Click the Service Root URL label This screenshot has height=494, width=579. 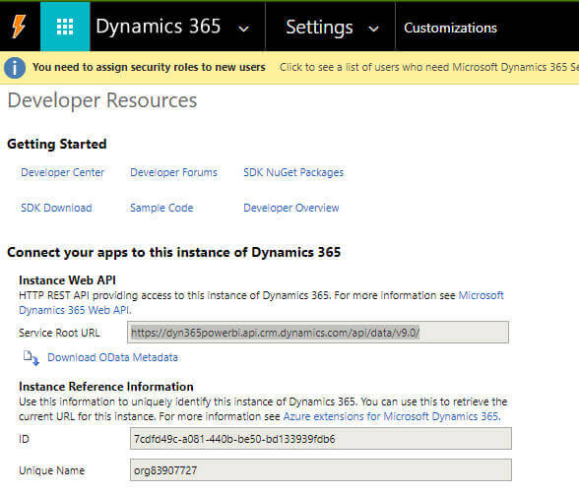(59, 333)
